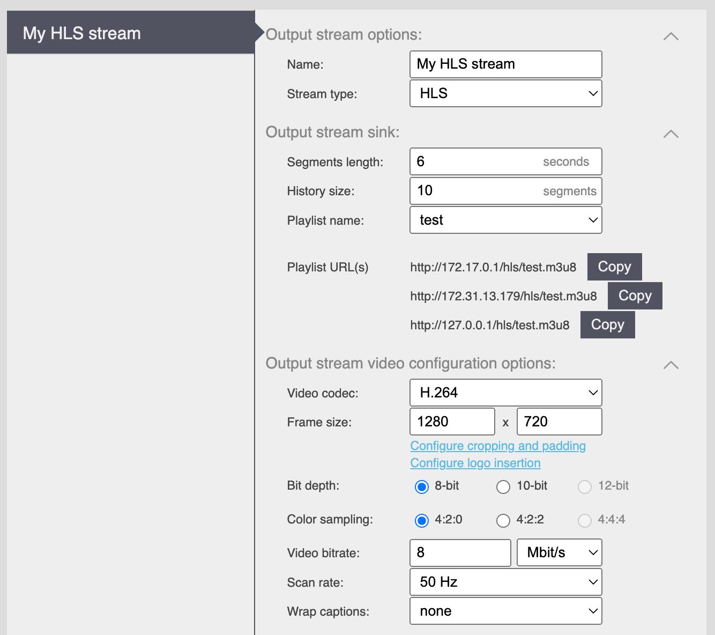
Task: Click the http://172.17.0.1/hls/test.m3u8 URL text
Action: (x=493, y=267)
